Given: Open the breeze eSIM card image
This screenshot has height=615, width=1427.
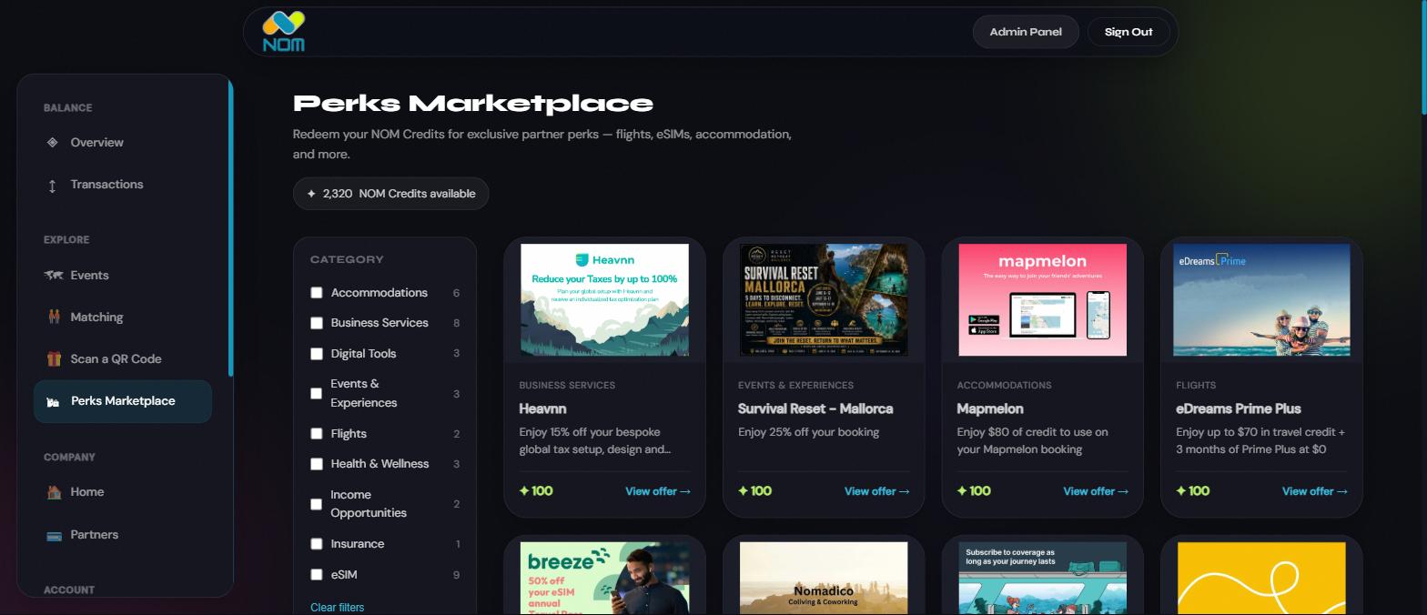Looking at the screenshot, I should [x=604, y=579].
